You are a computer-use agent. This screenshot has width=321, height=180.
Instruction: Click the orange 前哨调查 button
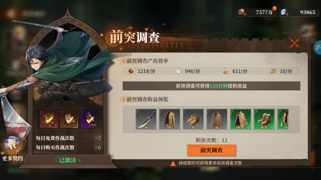point(212,150)
